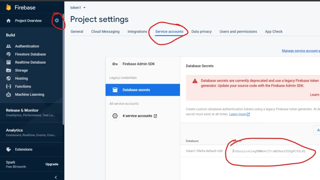The height and width of the screenshot is (180, 320).
Task: Click the database secret value field
Action: tap(269, 151)
